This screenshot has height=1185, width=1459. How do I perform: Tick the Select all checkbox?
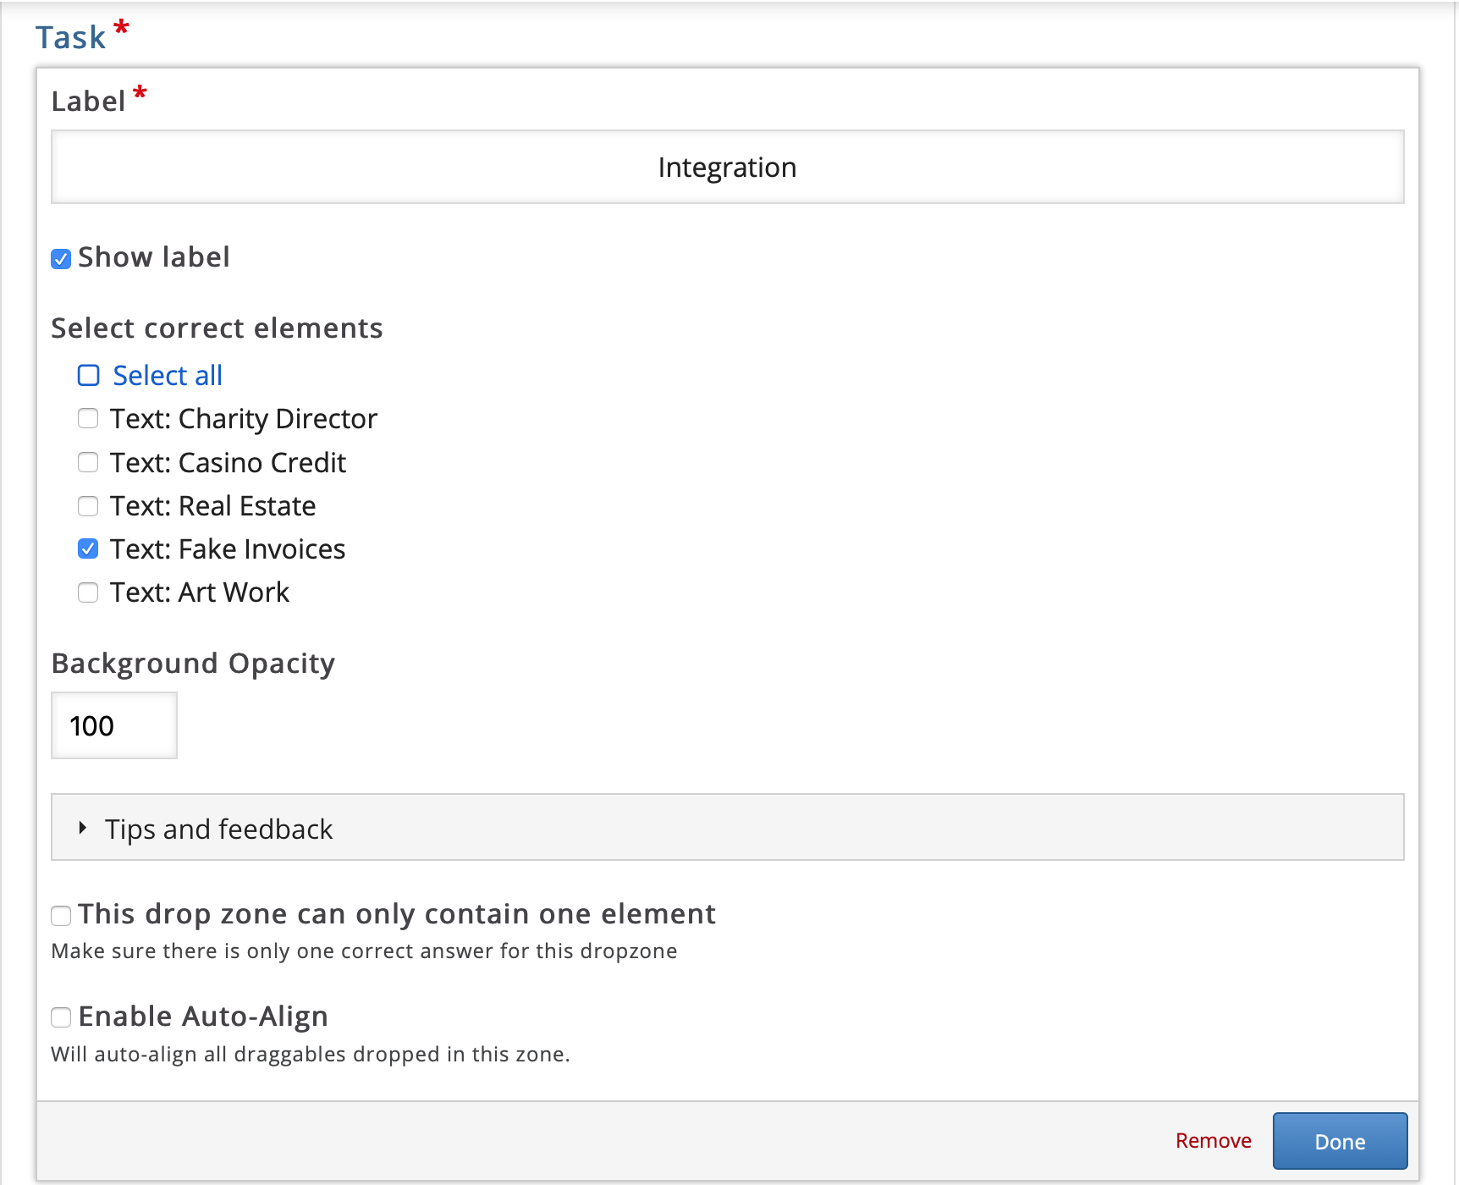point(89,375)
